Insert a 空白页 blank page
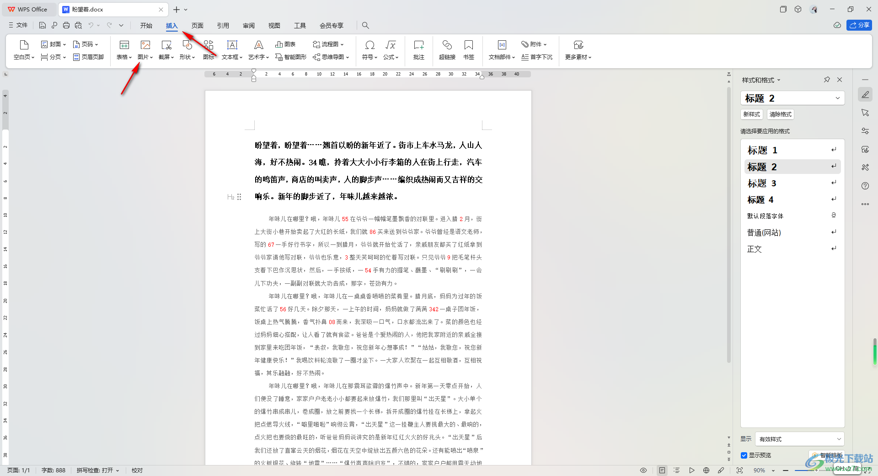The image size is (878, 476). pos(24,50)
